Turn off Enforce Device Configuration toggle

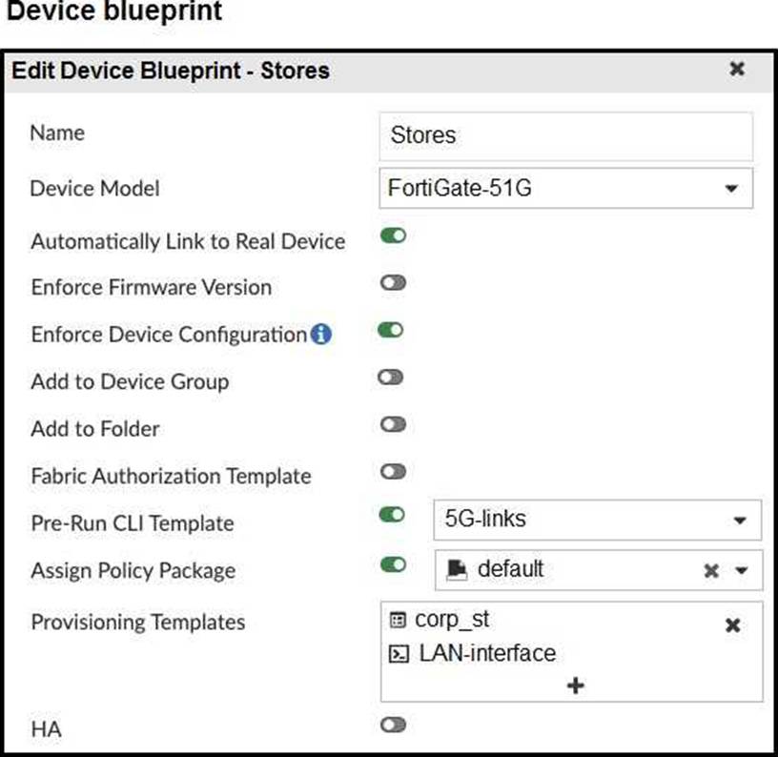(392, 330)
